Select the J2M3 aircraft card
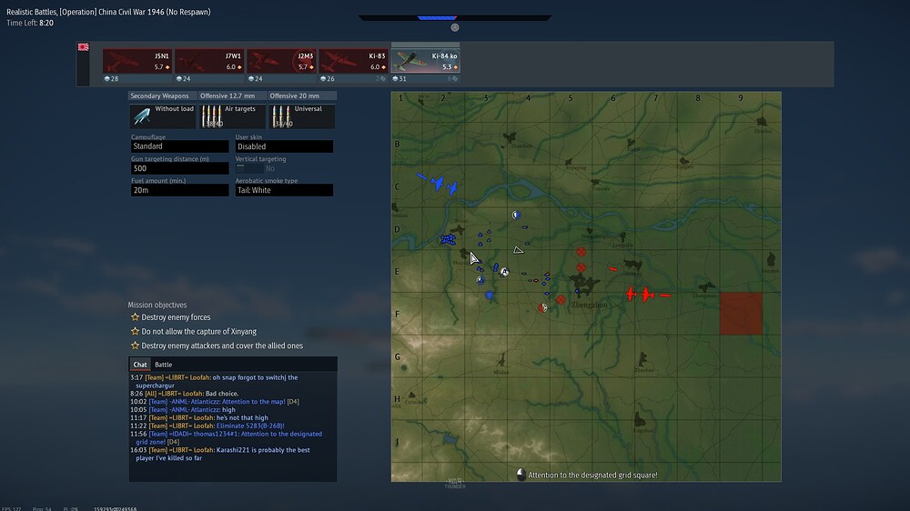This screenshot has width=910, height=511. click(x=281, y=62)
